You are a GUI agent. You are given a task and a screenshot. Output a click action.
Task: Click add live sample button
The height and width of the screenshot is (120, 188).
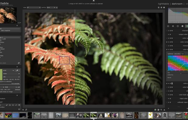pos(19,87)
